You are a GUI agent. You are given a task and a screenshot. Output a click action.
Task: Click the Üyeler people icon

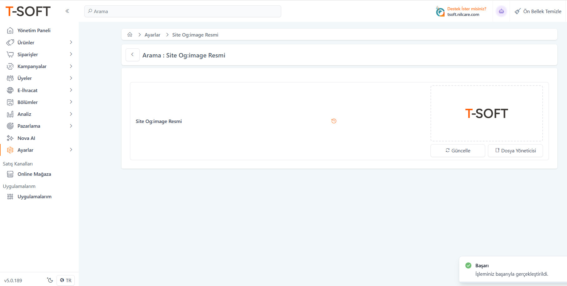[10, 78]
